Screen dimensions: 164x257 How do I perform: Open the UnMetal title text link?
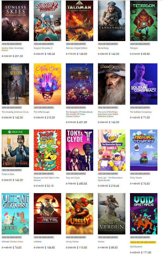pyautogui.click(x=38, y=242)
